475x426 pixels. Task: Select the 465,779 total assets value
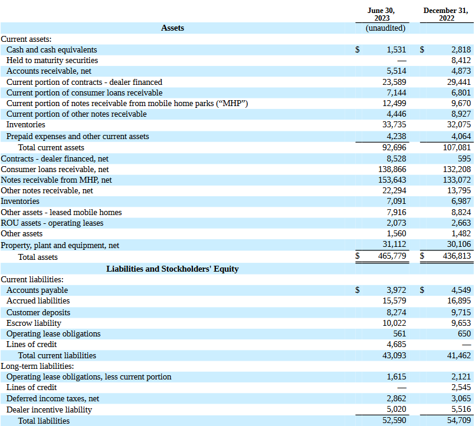pos(393,257)
